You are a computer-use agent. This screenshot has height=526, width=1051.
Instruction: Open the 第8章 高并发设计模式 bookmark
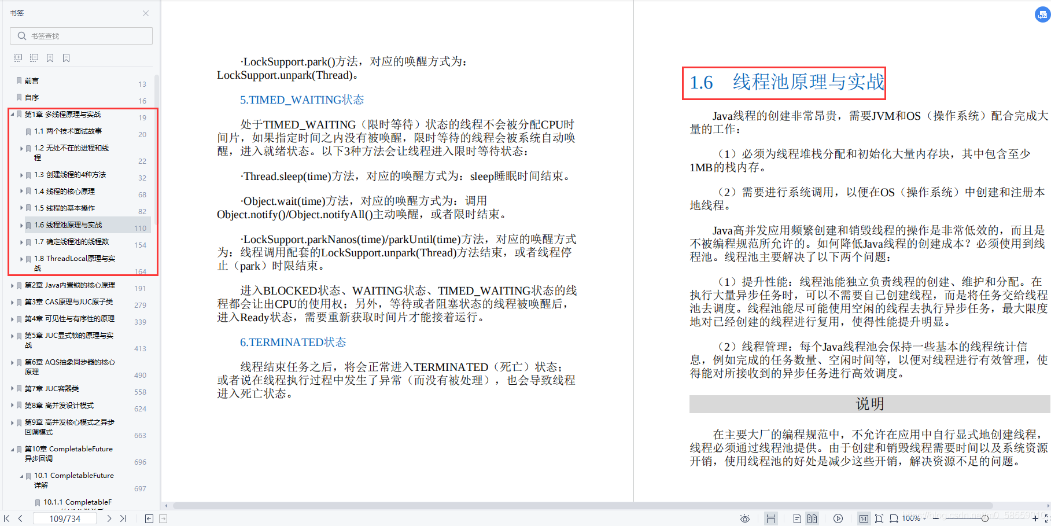click(x=59, y=406)
